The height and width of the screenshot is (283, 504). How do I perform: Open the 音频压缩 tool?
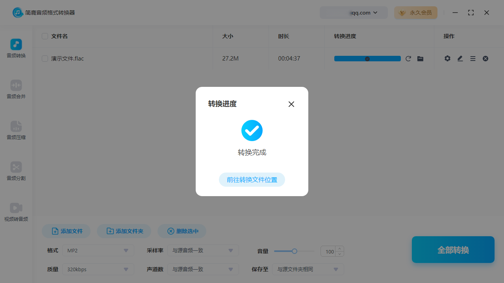coord(16,130)
